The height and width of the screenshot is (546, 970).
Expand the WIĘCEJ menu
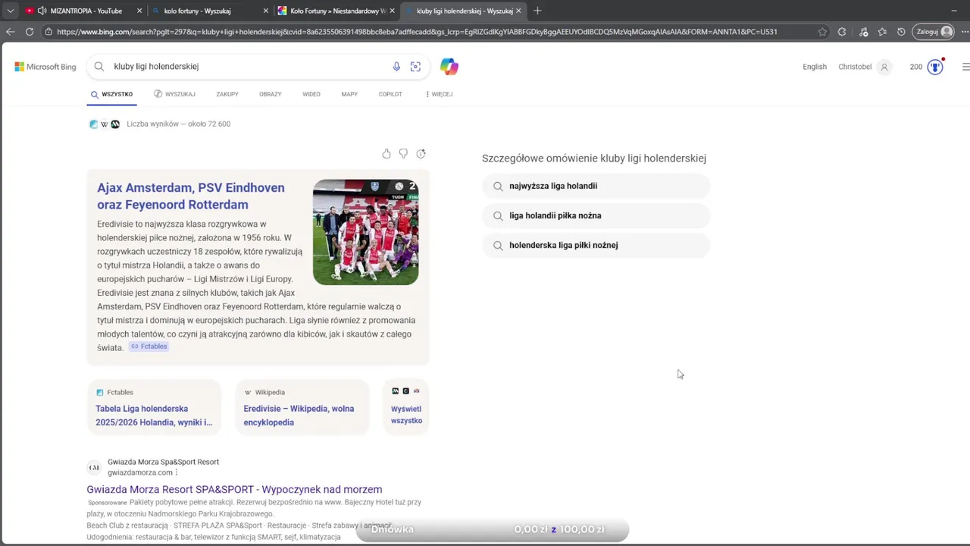tap(439, 94)
